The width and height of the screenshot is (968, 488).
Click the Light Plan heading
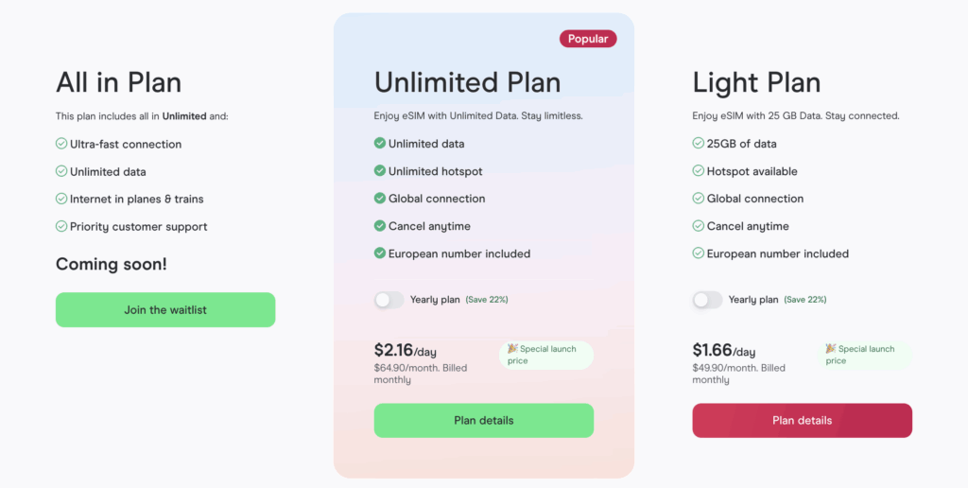pos(756,82)
